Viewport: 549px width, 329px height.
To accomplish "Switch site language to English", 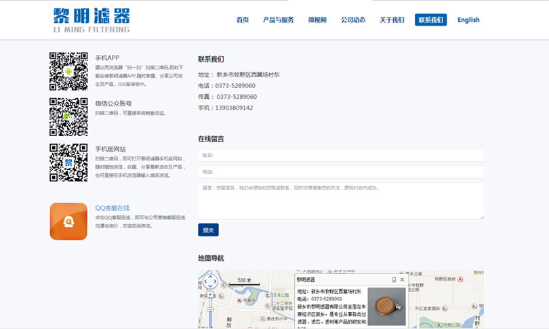I will (x=468, y=20).
